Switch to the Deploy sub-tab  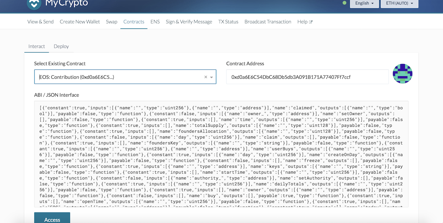click(x=61, y=46)
